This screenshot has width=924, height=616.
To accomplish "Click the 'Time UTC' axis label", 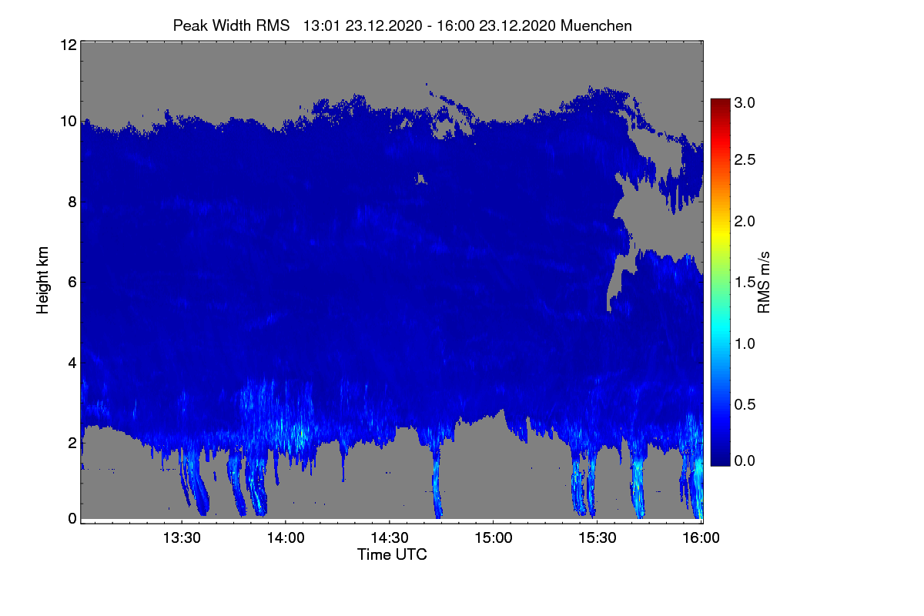I will (x=392, y=554).
